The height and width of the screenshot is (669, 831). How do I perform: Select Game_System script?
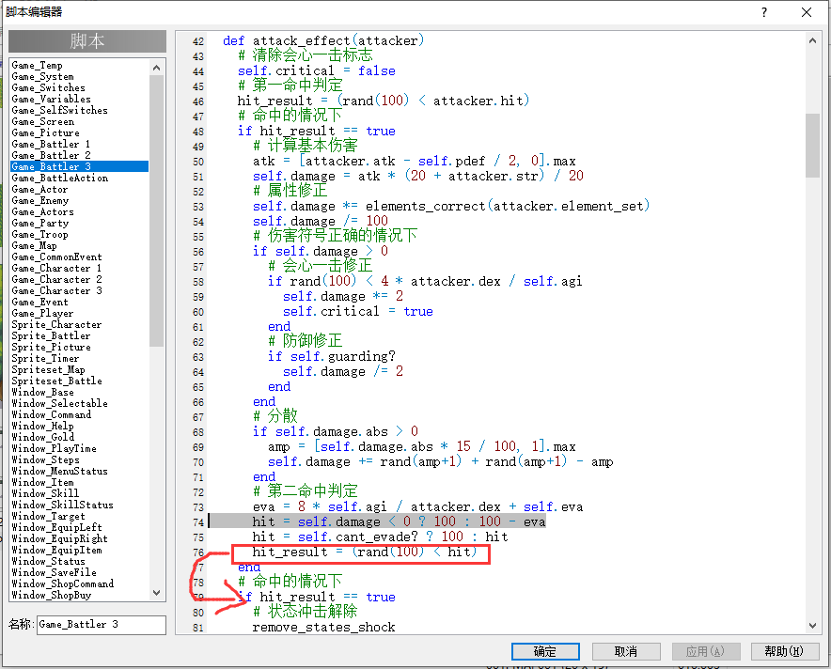(x=42, y=77)
